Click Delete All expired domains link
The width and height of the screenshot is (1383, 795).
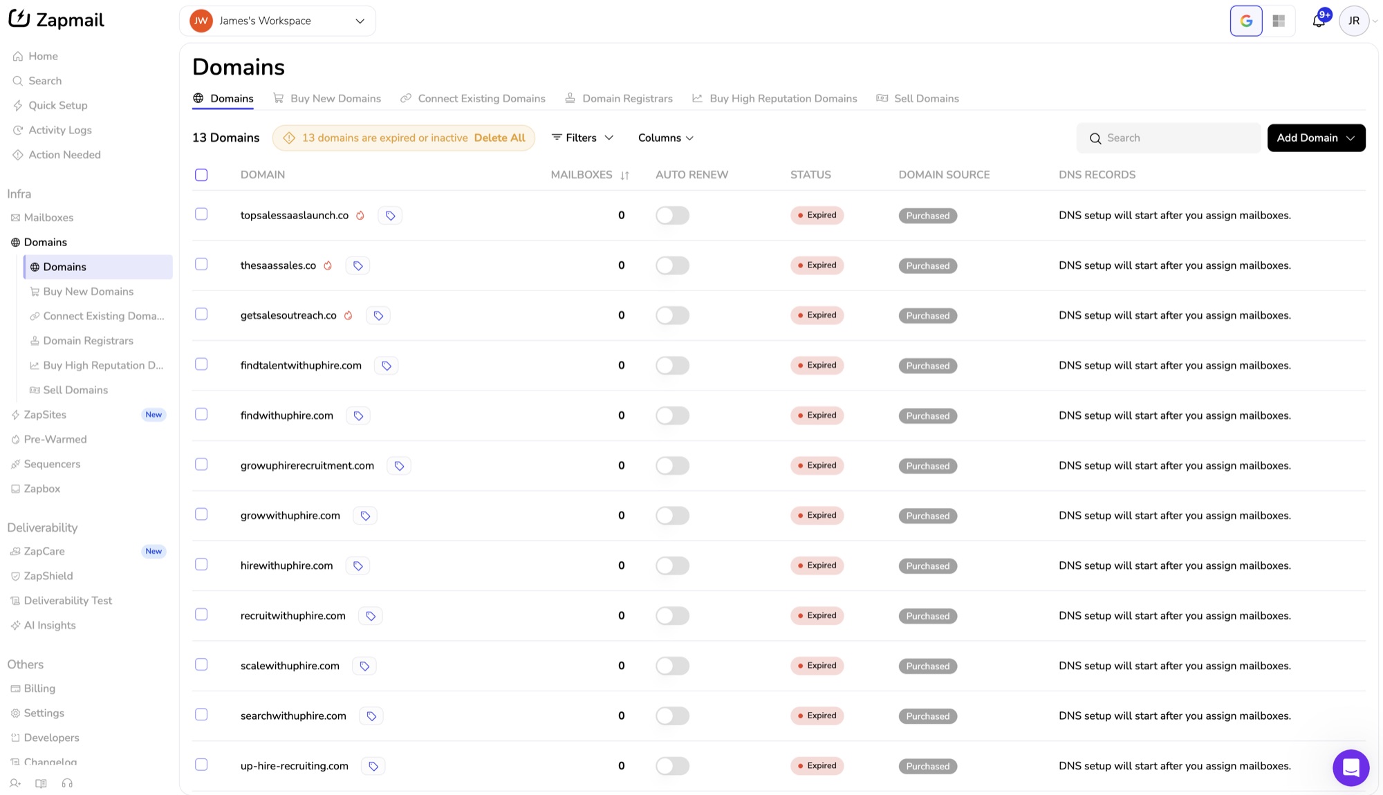(x=500, y=138)
